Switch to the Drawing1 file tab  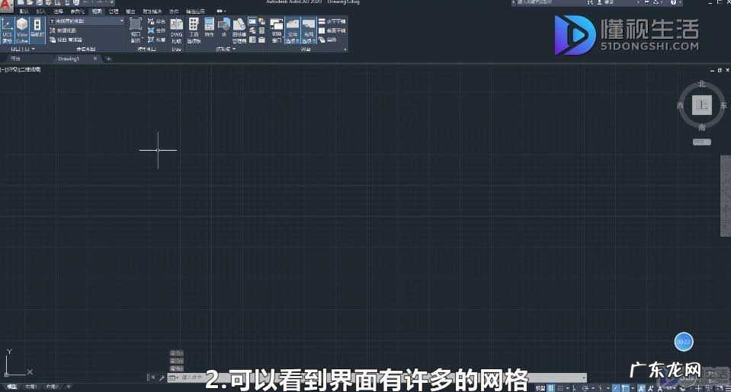[x=69, y=59]
